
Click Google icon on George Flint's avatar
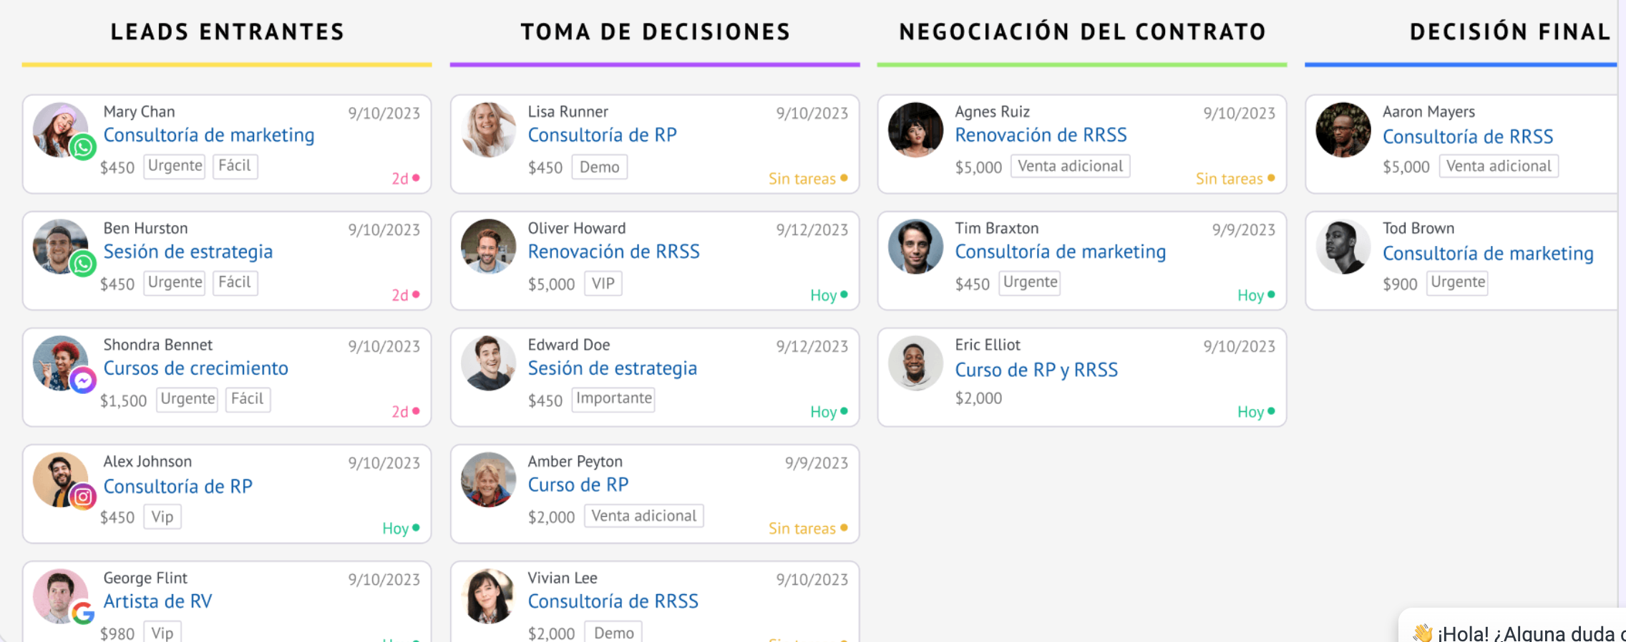83,613
